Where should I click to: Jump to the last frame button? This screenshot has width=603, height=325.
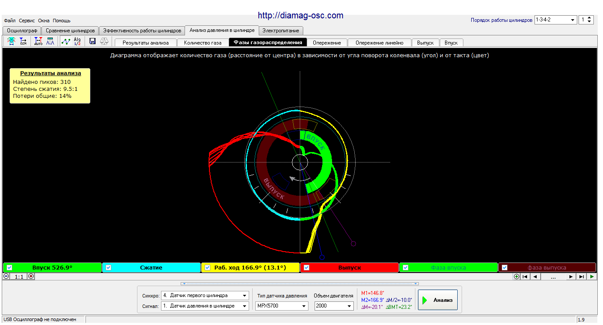pyautogui.click(x=581, y=277)
